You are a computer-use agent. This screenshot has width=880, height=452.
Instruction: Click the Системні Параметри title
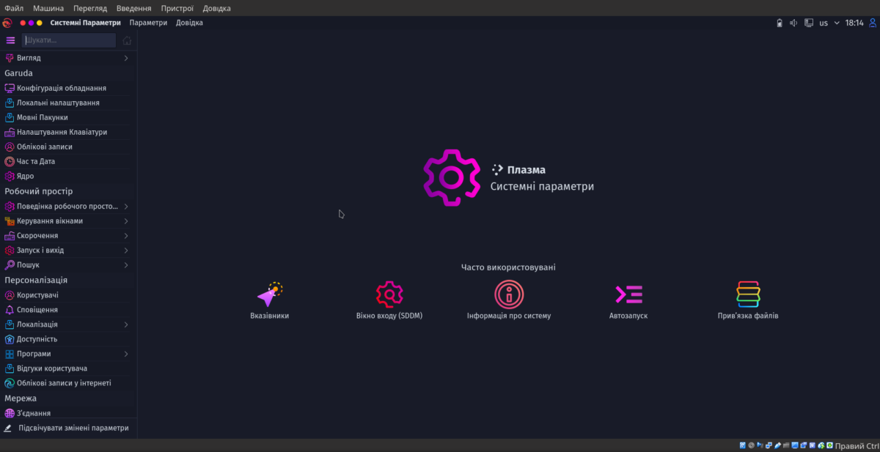(x=86, y=23)
